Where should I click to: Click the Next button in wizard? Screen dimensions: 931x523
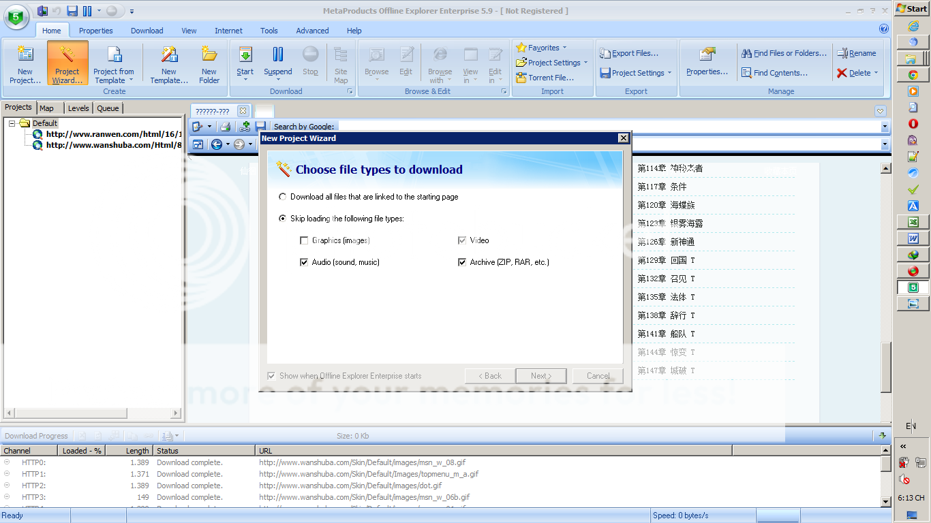[541, 376]
